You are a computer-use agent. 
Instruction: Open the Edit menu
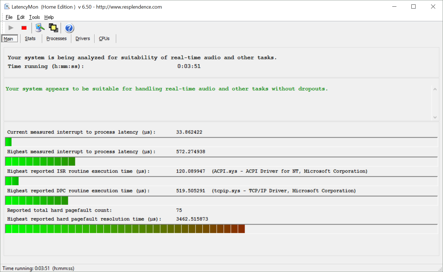click(x=21, y=17)
